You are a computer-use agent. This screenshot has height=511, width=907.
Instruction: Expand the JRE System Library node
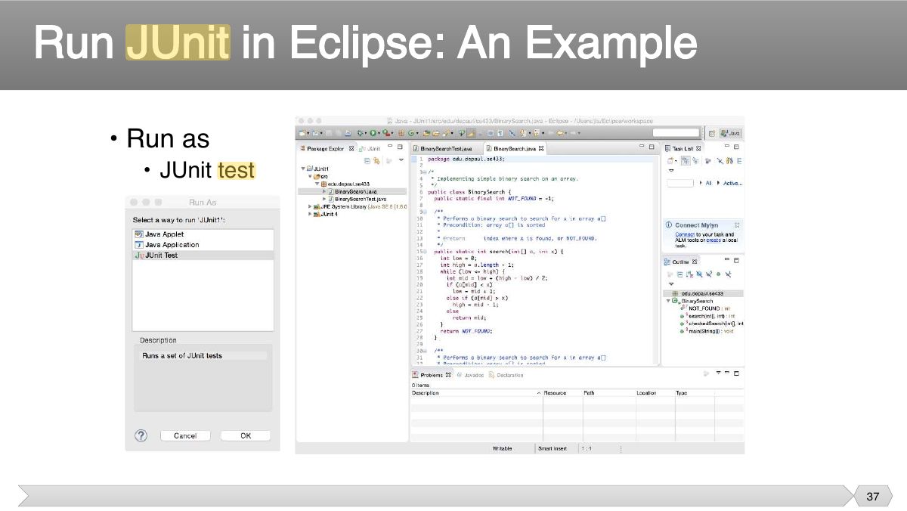[310, 206]
